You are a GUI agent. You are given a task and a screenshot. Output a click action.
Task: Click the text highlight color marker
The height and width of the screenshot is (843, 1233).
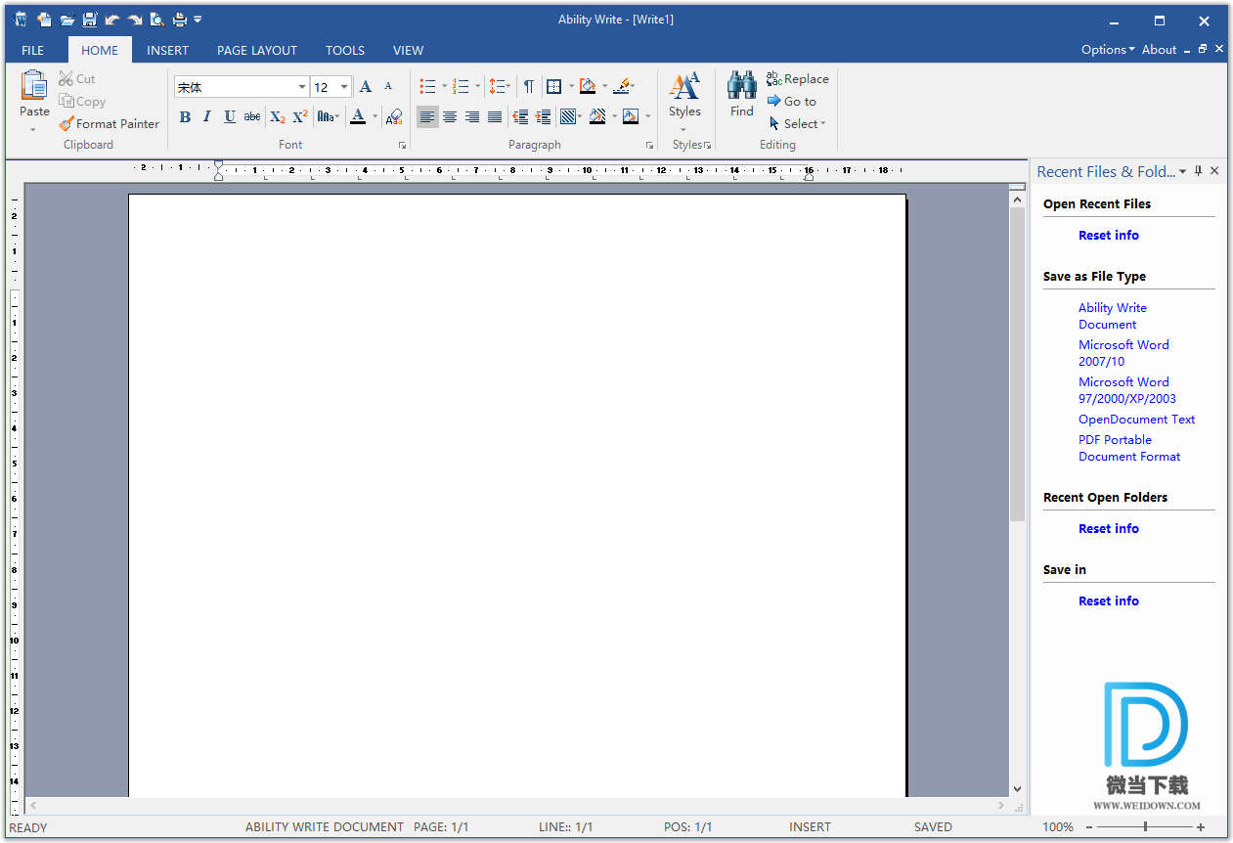[x=623, y=87]
